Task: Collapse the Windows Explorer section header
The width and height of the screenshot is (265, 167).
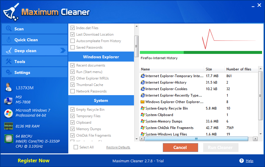Action: 101,57
